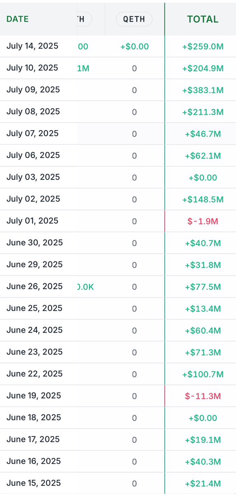Click the +$259.0M total value
236x494 pixels.
(203, 47)
